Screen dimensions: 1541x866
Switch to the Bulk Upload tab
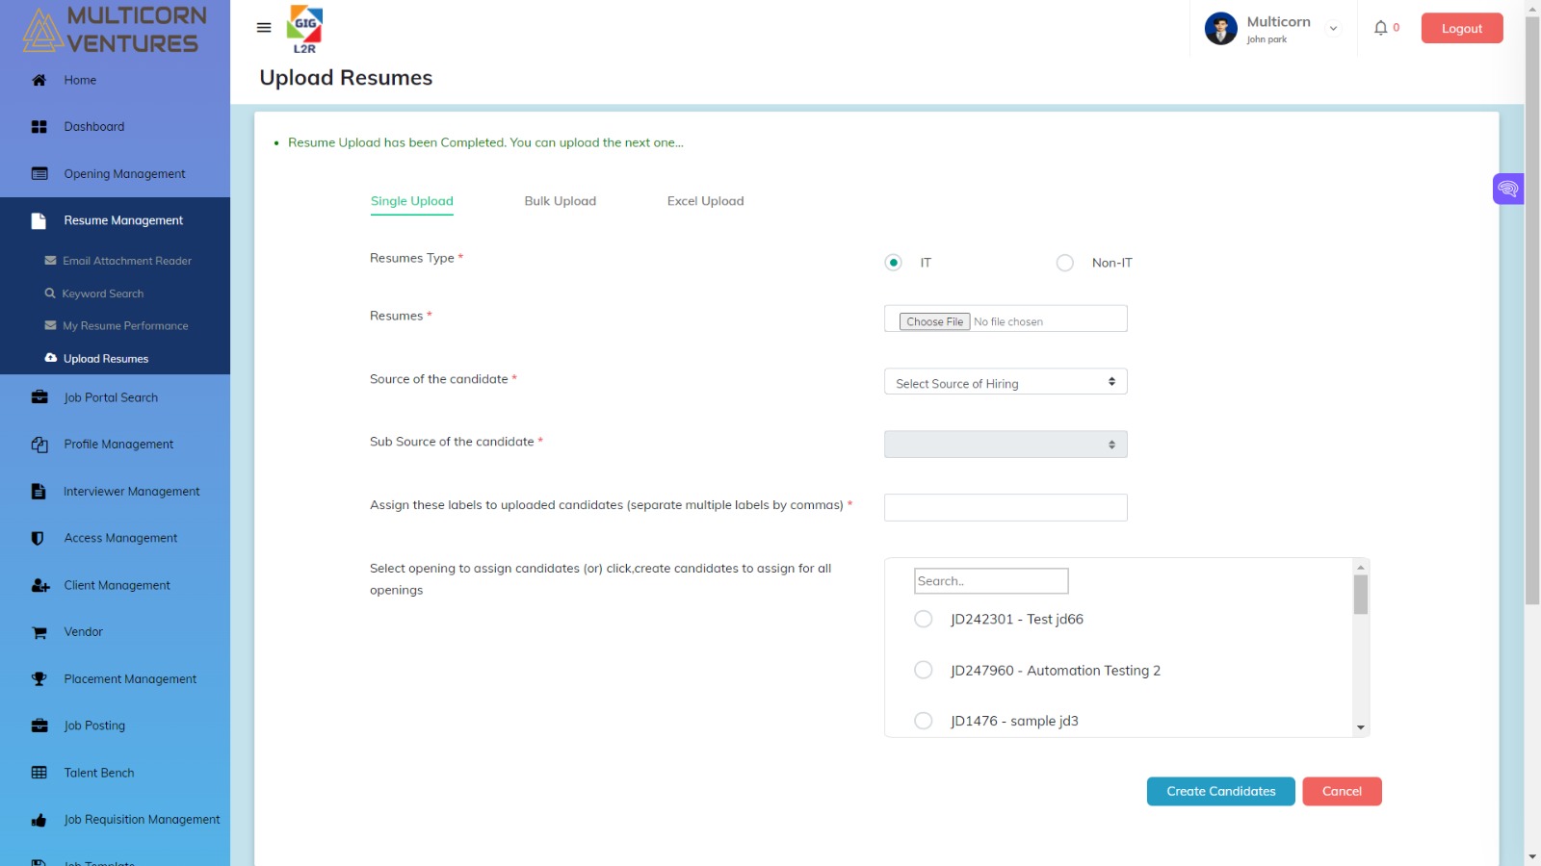560,201
